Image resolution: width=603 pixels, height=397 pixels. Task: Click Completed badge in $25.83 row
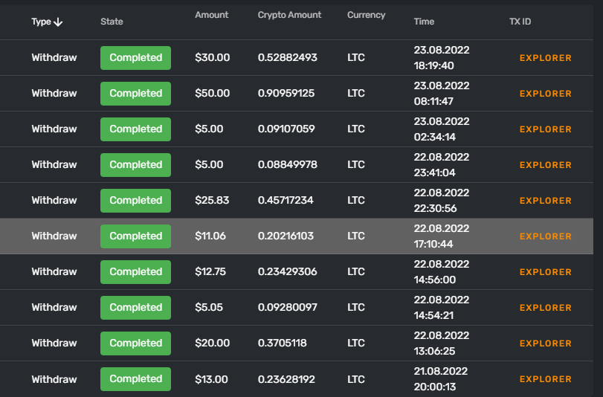[136, 201]
